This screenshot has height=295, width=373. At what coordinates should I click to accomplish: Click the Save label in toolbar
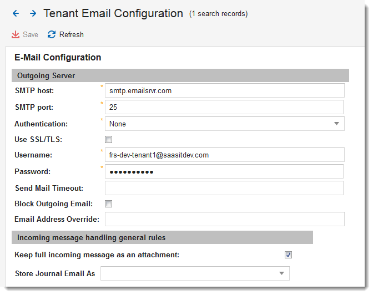click(31, 35)
